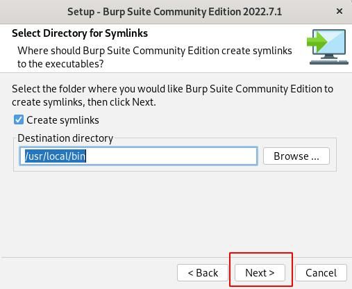Open the Browse ... directory chooser
Screen dimensions: 352x289
coord(296,156)
